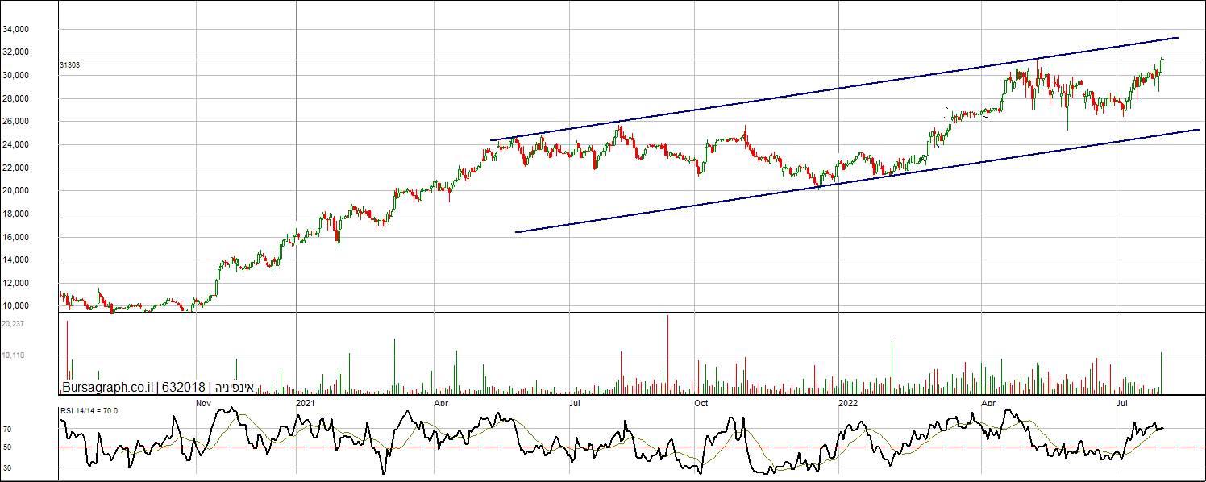Select the 24,000 price axis label
Viewport: 1206px width, 482px height.
click(x=38, y=145)
